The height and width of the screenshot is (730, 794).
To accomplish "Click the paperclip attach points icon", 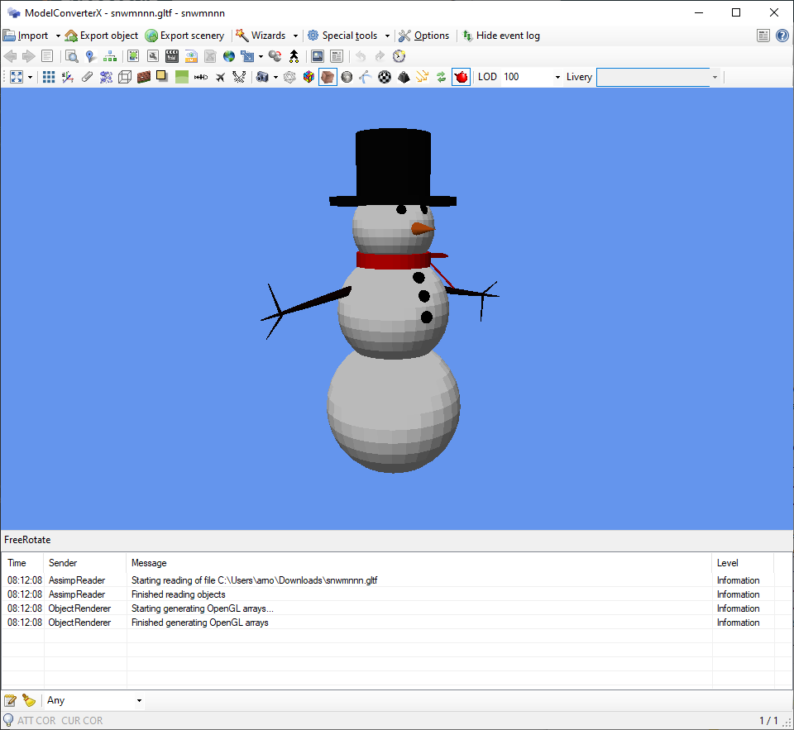I will click(87, 77).
